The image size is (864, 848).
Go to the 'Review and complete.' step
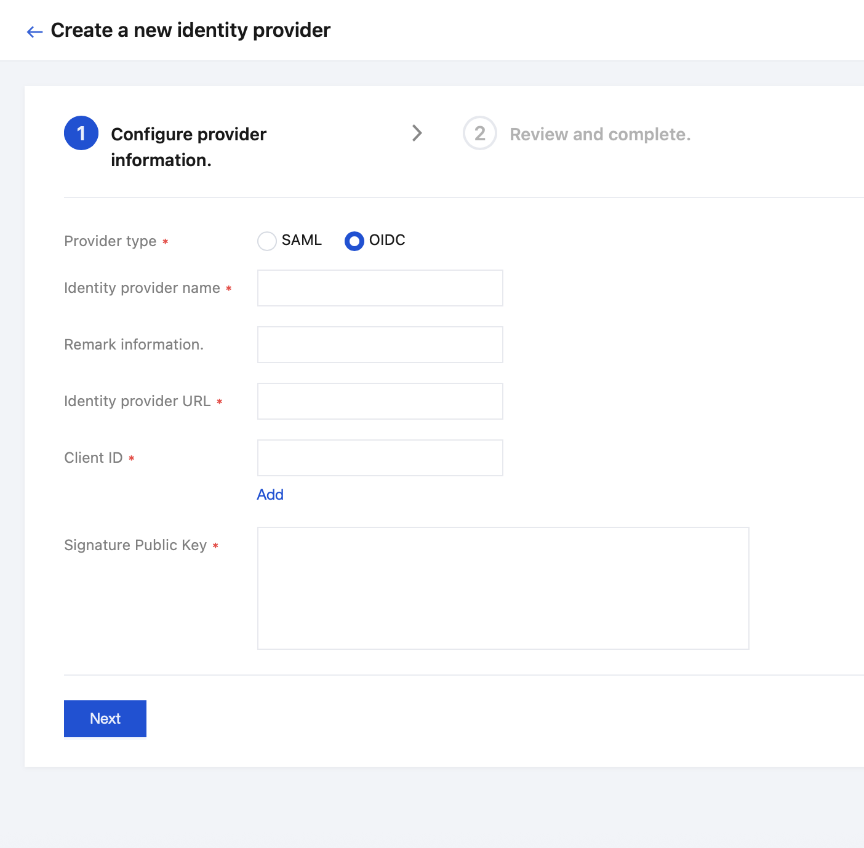(x=600, y=134)
